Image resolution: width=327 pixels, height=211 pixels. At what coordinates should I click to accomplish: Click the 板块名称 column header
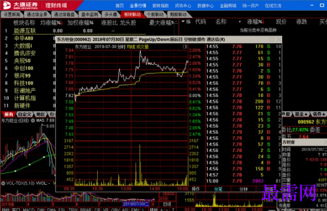(x=24, y=22)
